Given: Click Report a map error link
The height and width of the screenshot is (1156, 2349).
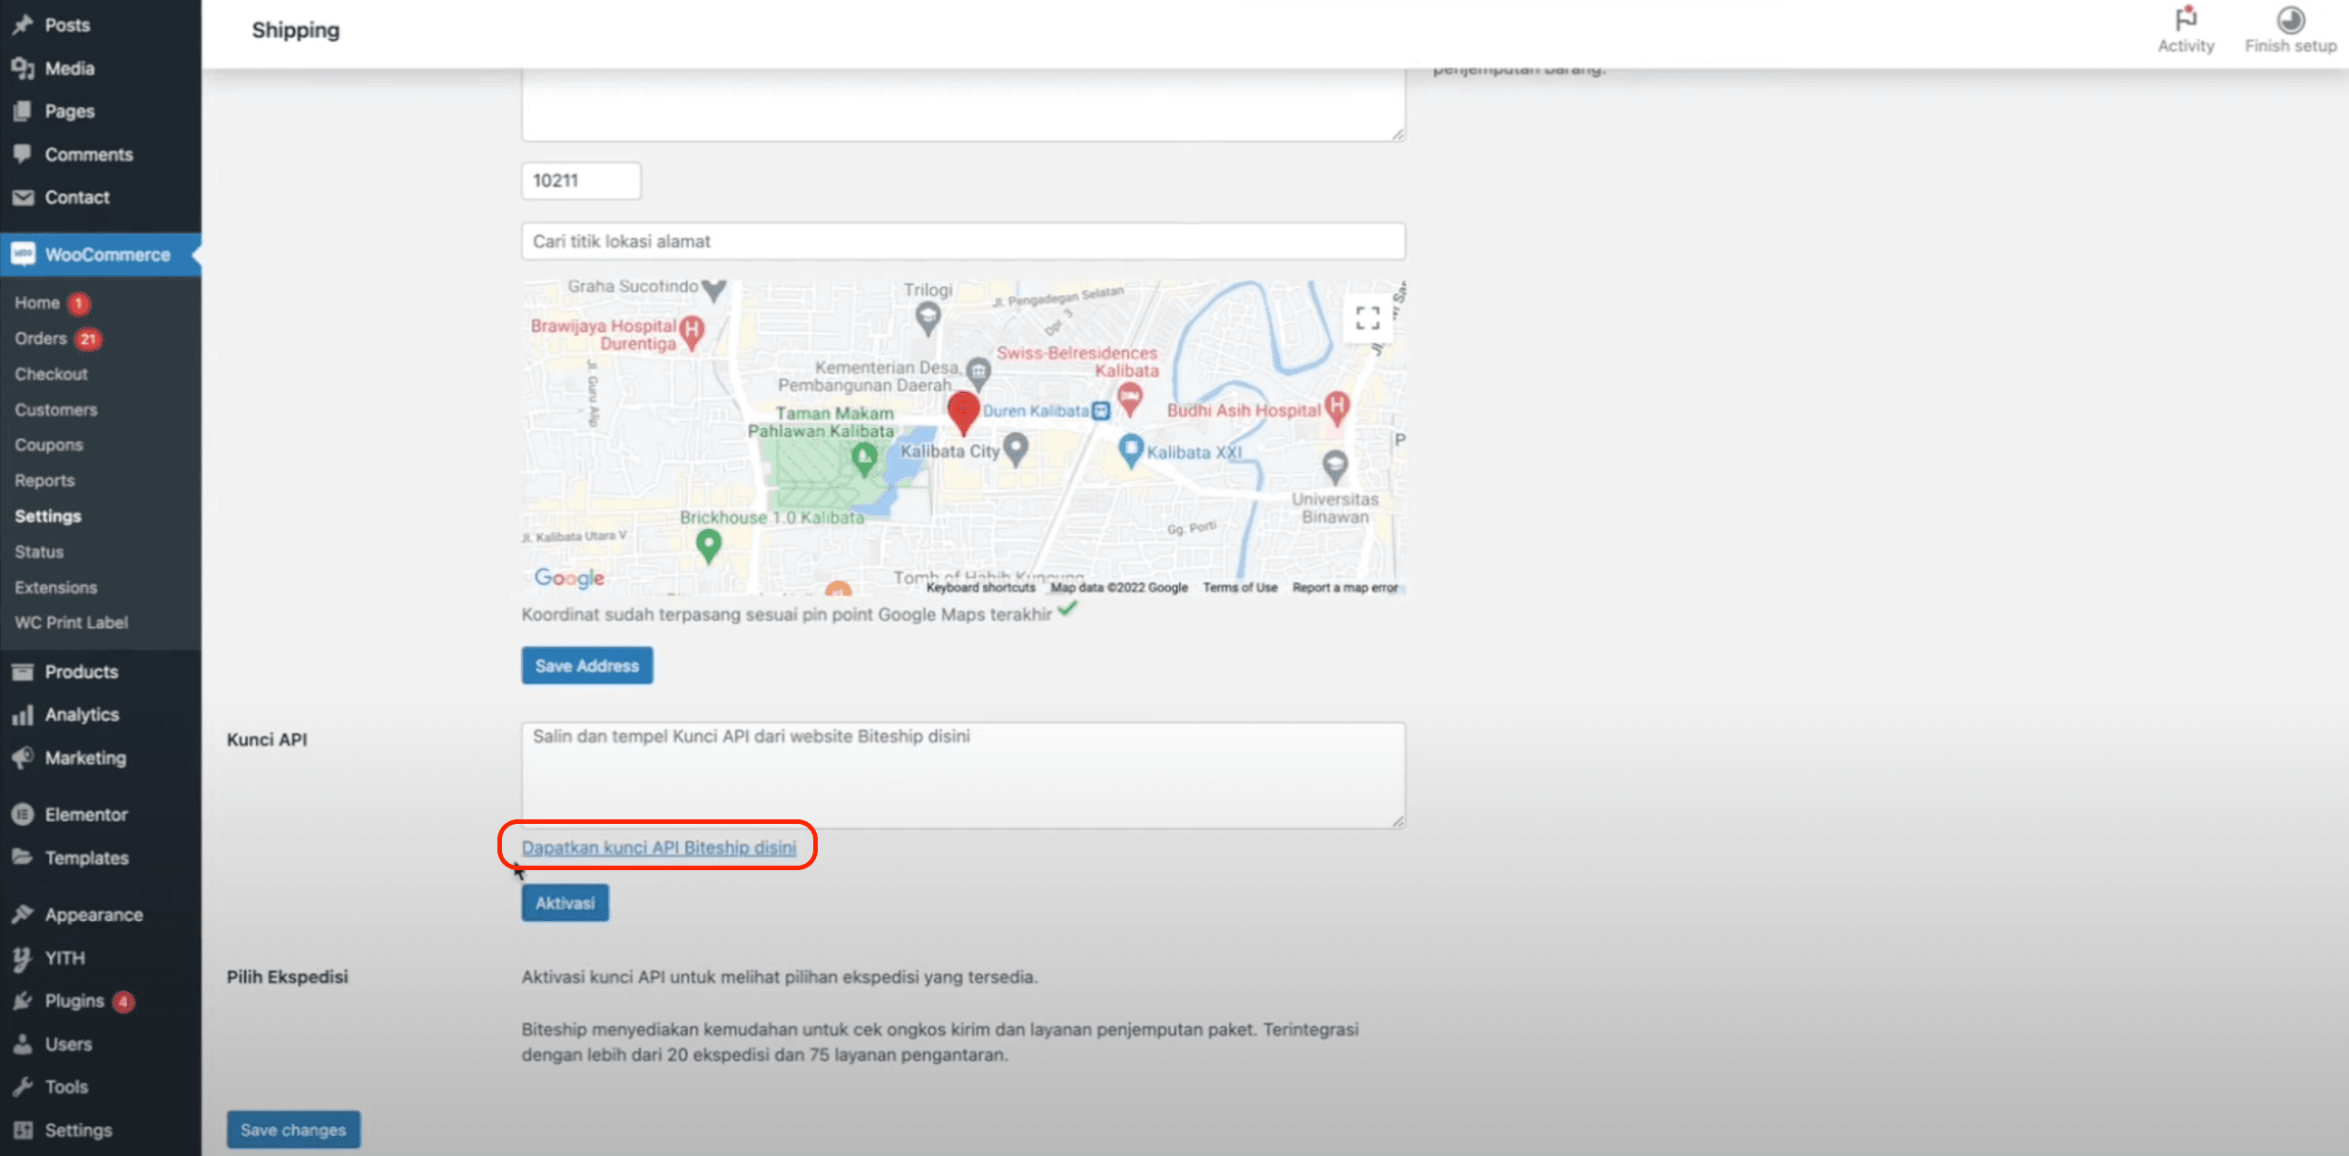Looking at the screenshot, I should pyautogui.click(x=1344, y=587).
